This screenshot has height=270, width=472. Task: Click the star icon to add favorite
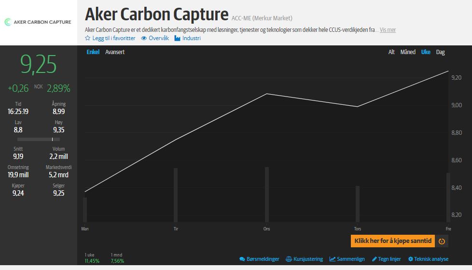[87, 38]
